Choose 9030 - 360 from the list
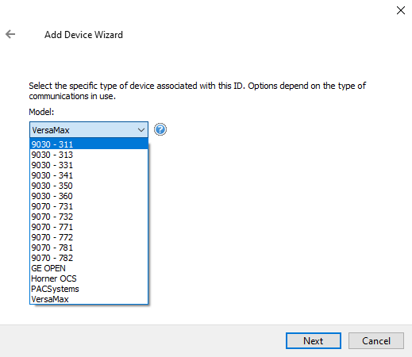 (89, 196)
